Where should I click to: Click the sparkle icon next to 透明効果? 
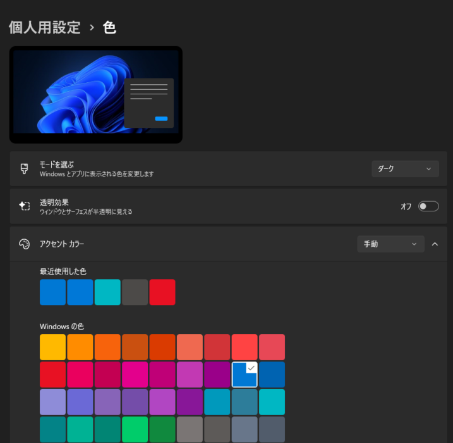25,206
